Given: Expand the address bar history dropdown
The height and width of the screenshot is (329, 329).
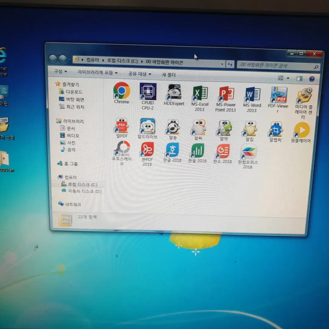Looking at the screenshot, I should 222,64.
